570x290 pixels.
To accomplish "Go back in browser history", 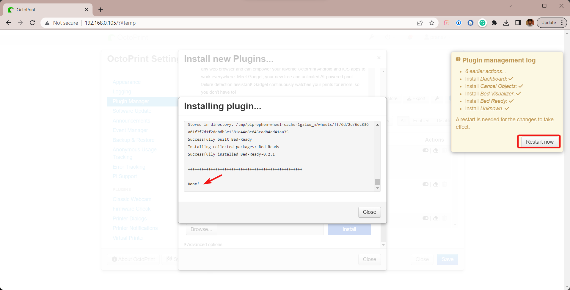I will (x=8, y=23).
